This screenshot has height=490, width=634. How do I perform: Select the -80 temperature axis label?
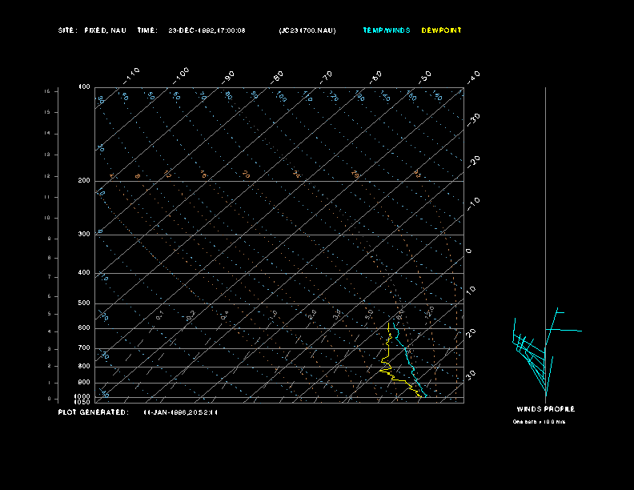click(277, 77)
